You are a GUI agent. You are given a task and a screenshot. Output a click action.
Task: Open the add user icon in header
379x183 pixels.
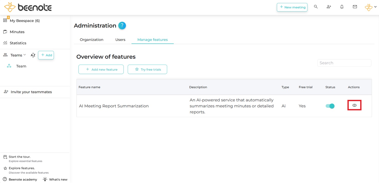pyautogui.click(x=329, y=7)
